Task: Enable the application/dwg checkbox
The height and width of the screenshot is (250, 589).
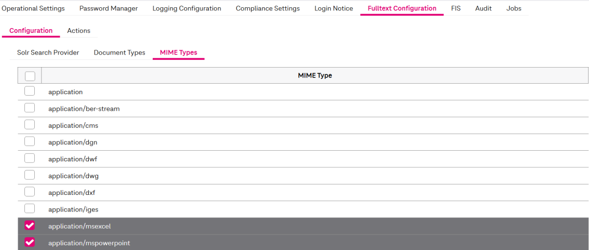Action: (30, 175)
